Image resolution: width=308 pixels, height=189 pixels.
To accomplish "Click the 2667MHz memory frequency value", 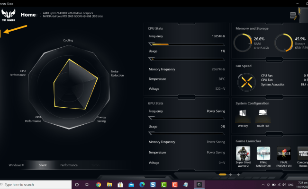I will tap(218, 69).
